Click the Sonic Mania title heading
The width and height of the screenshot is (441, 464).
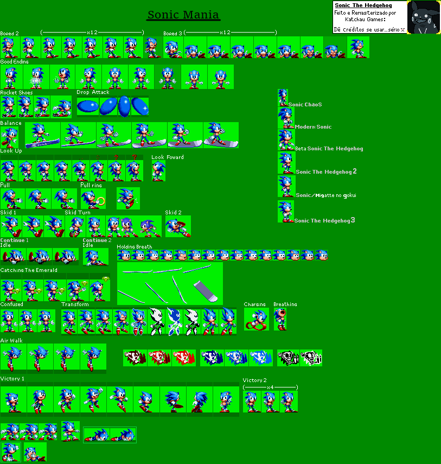pos(183,15)
